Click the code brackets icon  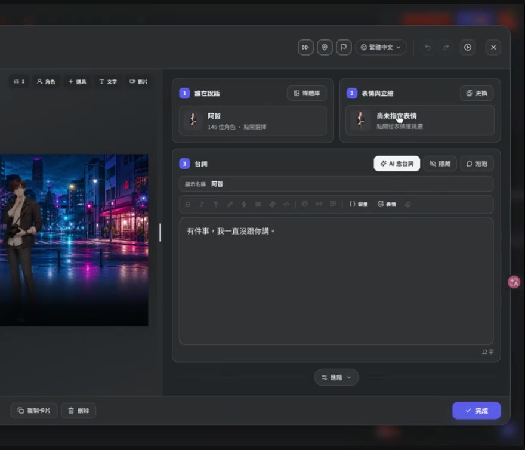(286, 204)
